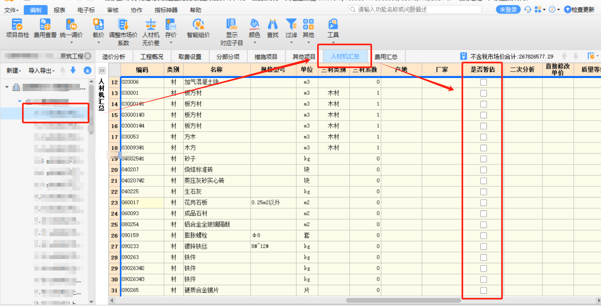
Task: Click the blue move-down arrow in left panel
Action: [73, 70]
